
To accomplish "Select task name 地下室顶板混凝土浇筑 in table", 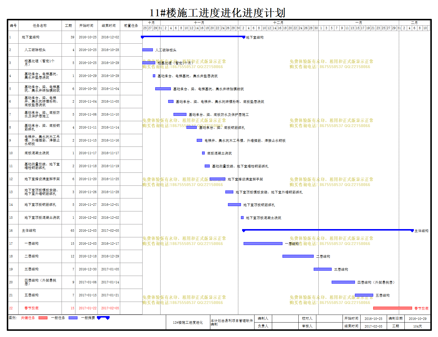I will (42, 218).
